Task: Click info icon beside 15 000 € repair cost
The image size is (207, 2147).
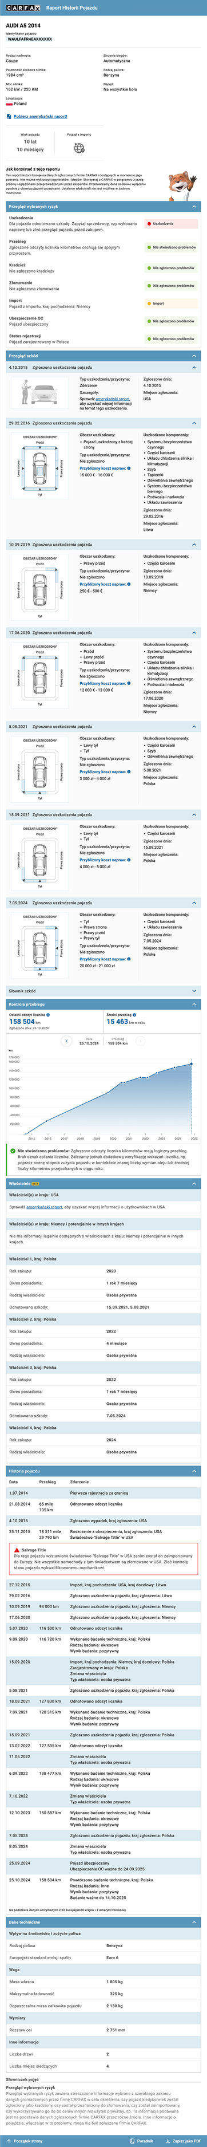Action: click(x=129, y=468)
